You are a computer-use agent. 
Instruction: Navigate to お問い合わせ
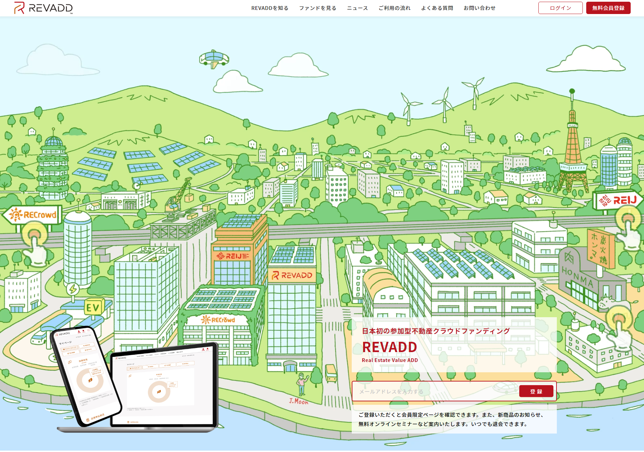479,8
